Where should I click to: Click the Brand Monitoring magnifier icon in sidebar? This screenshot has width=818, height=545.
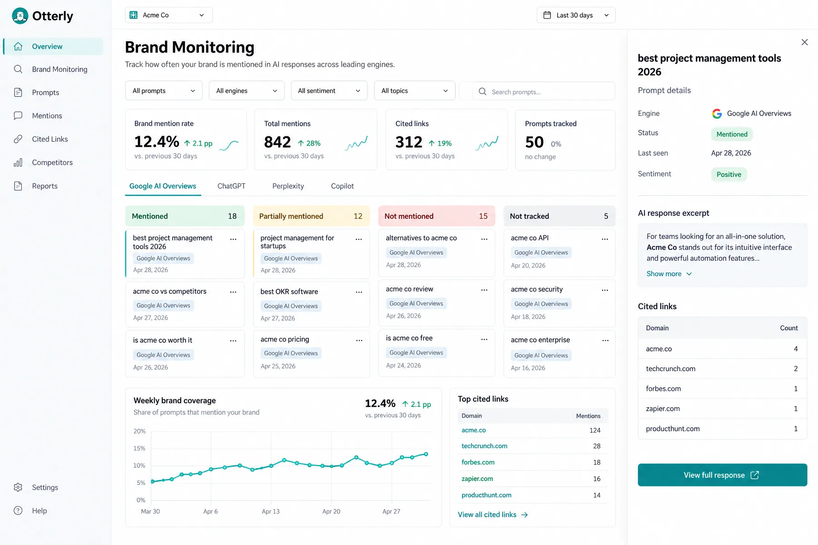pyautogui.click(x=18, y=69)
